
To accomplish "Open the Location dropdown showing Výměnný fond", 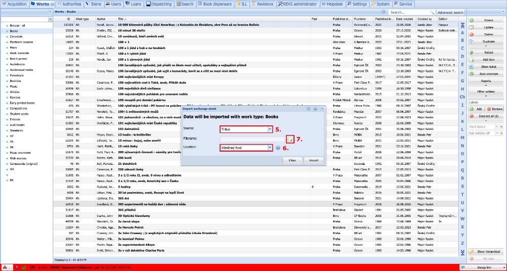I will point(270,148).
